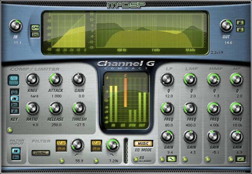Toggle the lower phase invert button by OUT

(x=240, y=29)
